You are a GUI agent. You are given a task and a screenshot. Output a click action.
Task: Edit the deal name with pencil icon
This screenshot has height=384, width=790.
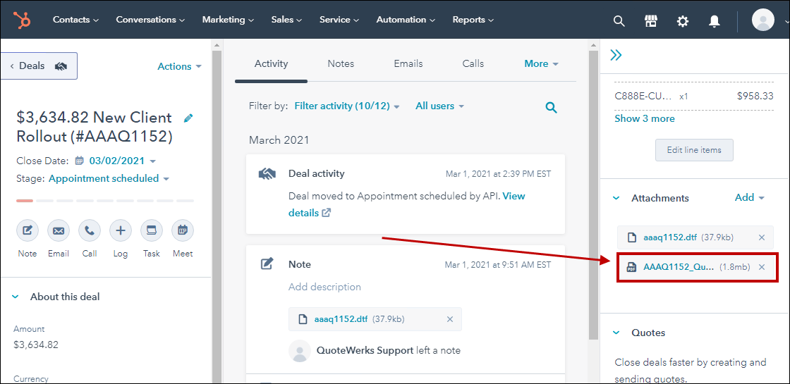[188, 118]
